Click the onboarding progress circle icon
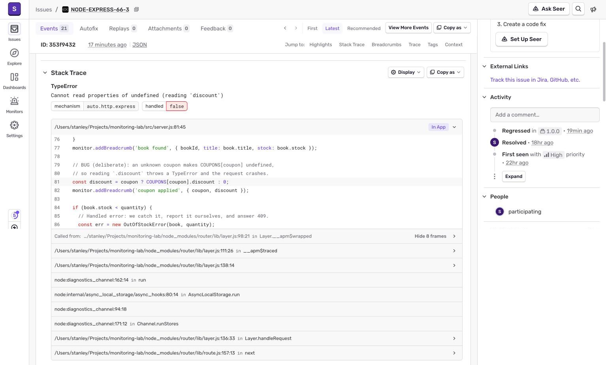The width and height of the screenshot is (606, 365). click(x=15, y=215)
